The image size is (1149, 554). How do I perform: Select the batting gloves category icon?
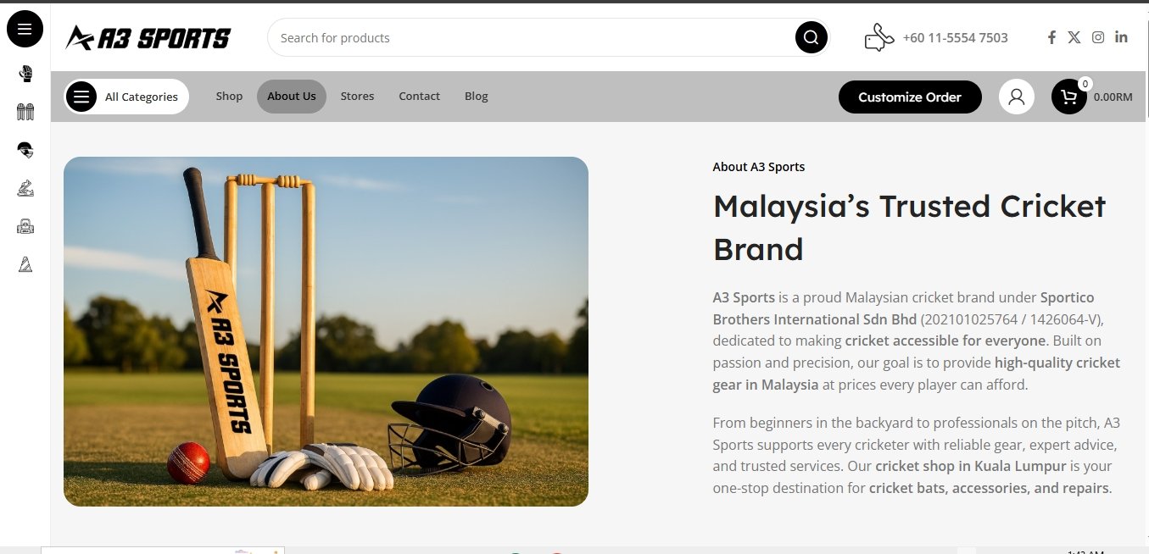pos(25,74)
